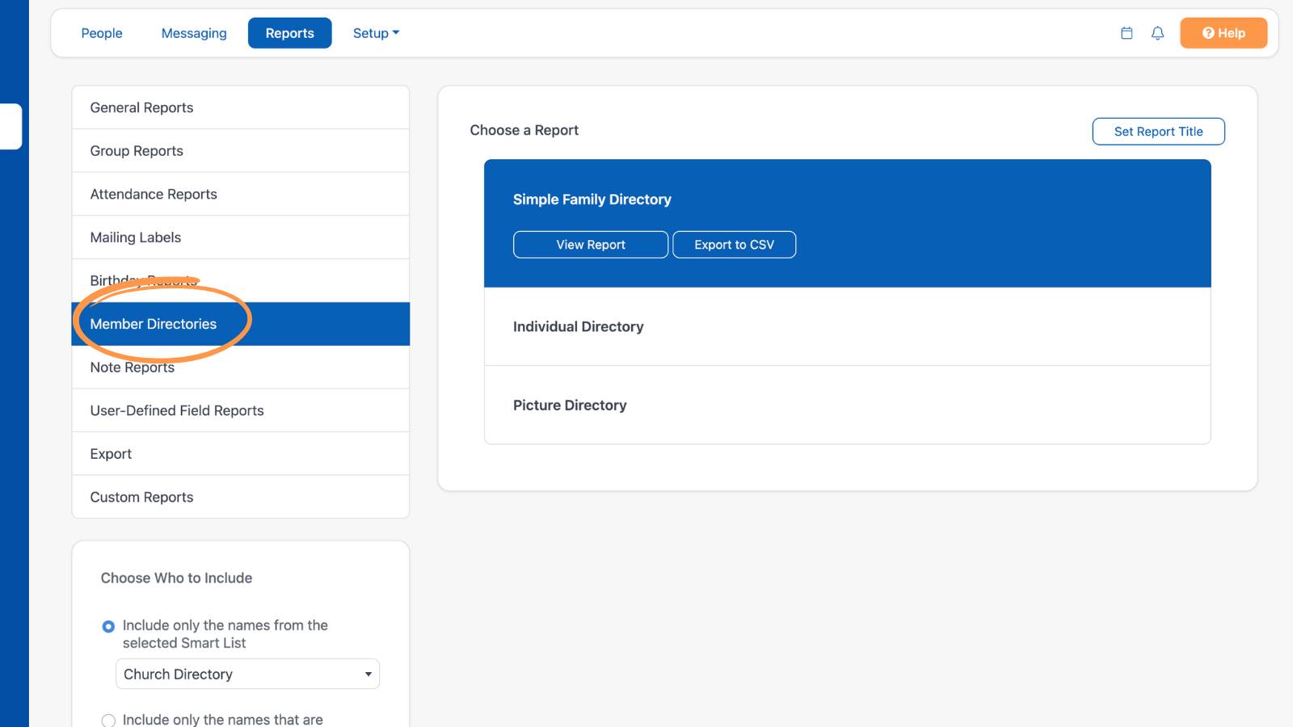
Task: Click the white tab on the blue sidebar
Action: [11, 126]
